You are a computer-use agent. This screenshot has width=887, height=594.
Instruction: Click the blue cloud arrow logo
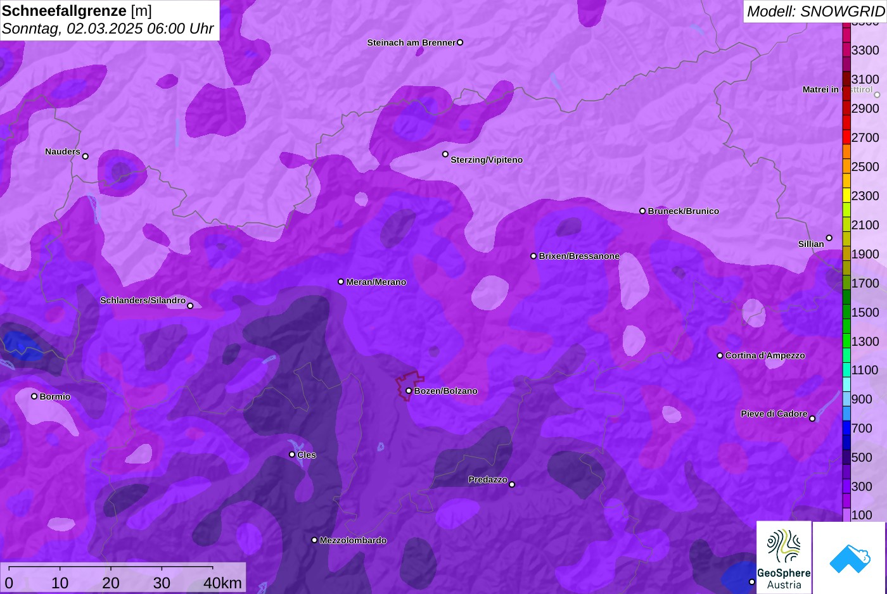(849, 558)
